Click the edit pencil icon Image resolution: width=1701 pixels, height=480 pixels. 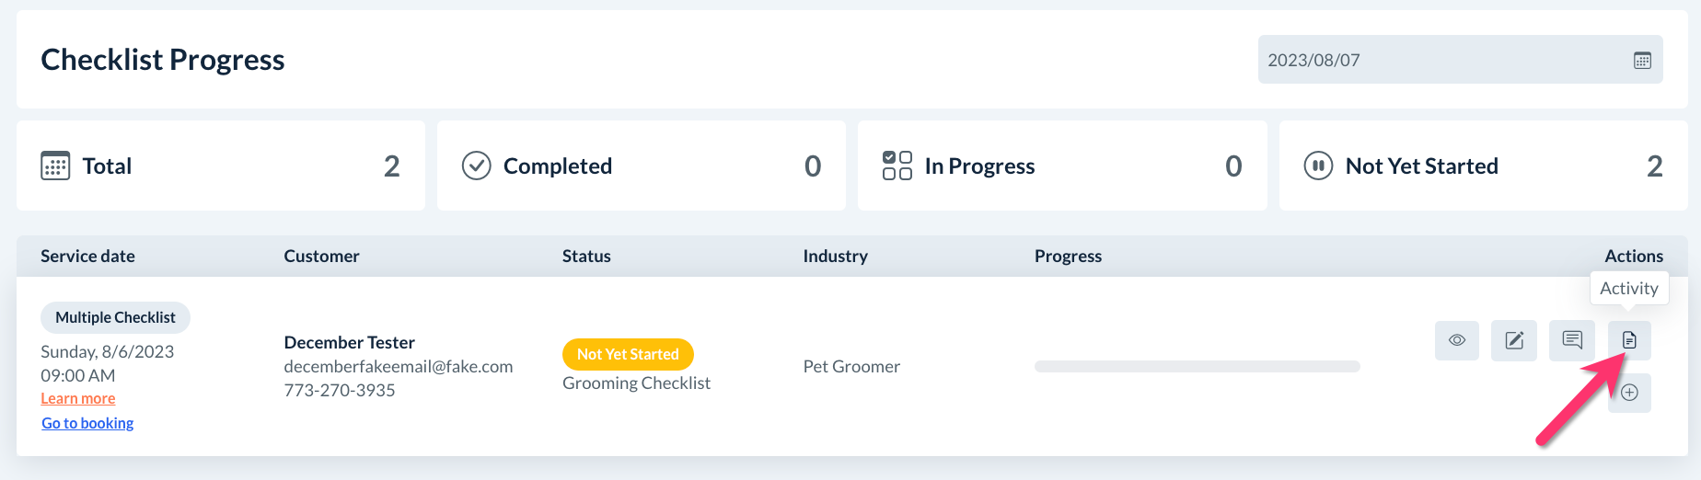point(1514,340)
